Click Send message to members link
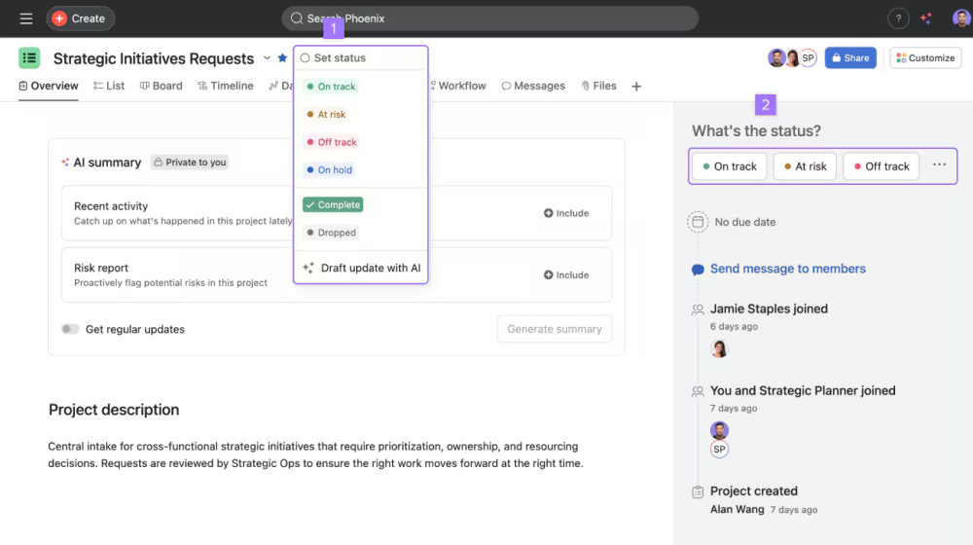Screen dimensions: 973x545 (x=787, y=269)
